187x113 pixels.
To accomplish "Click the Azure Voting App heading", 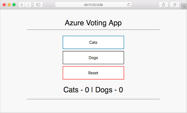I will pyautogui.click(x=93, y=23).
